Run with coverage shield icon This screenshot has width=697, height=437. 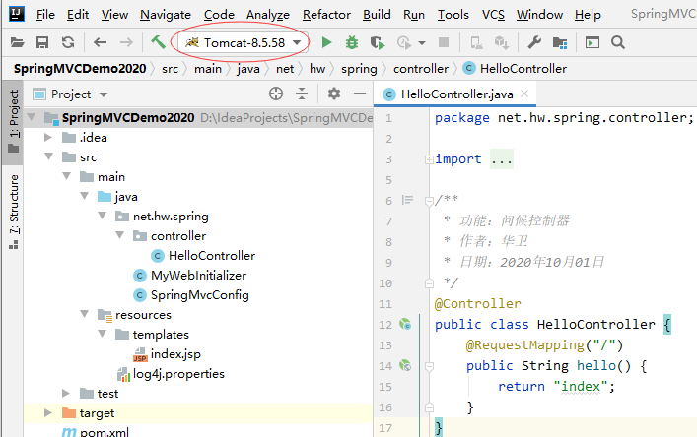point(378,42)
